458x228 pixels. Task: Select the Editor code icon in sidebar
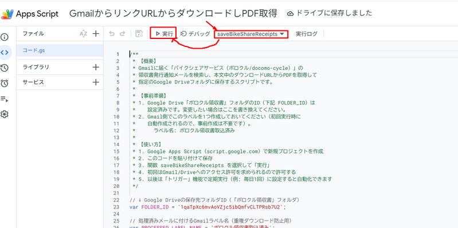click(x=4, y=53)
